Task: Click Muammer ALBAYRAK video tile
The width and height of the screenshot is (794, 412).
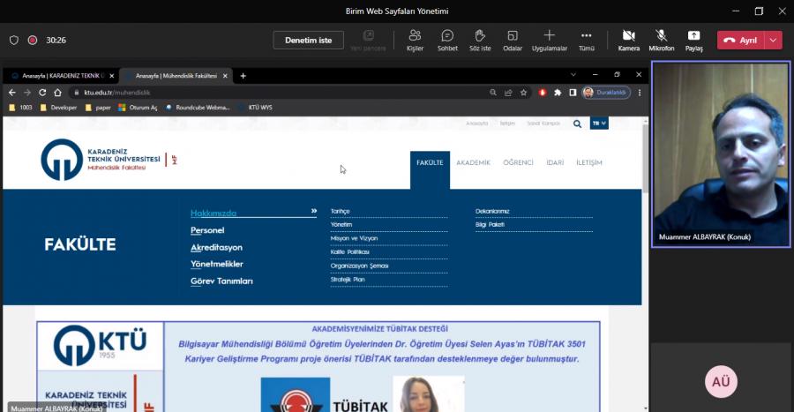Action: 721,154
